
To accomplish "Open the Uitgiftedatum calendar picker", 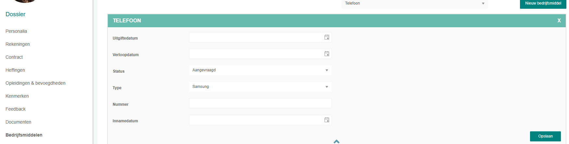I will point(327,37).
